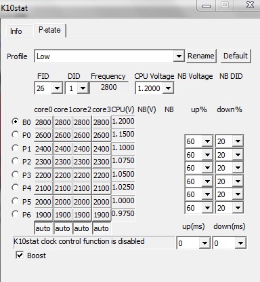The width and height of the screenshot is (260, 282).
Task: Select the P1 radio button
Action: pos(16,148)
